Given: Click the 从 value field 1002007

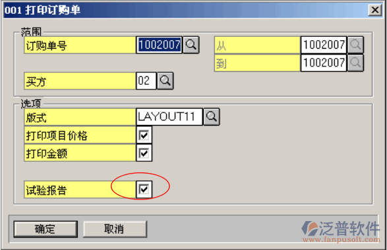Looking at the screenshot, I should click(324, 45).
